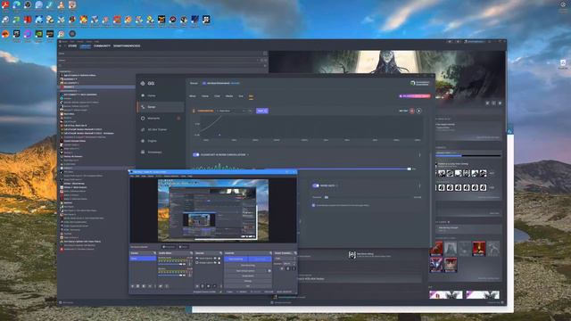Lock the first OBS source
This screenshot has width=571, height=321.
(219, 259)
